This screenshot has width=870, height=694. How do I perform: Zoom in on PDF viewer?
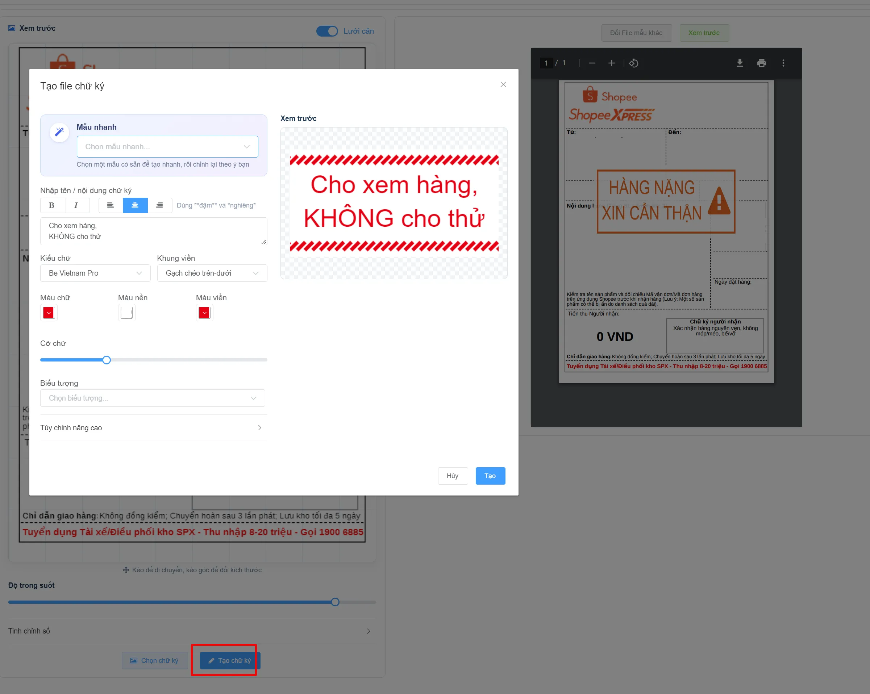click(x=611, y=63)
